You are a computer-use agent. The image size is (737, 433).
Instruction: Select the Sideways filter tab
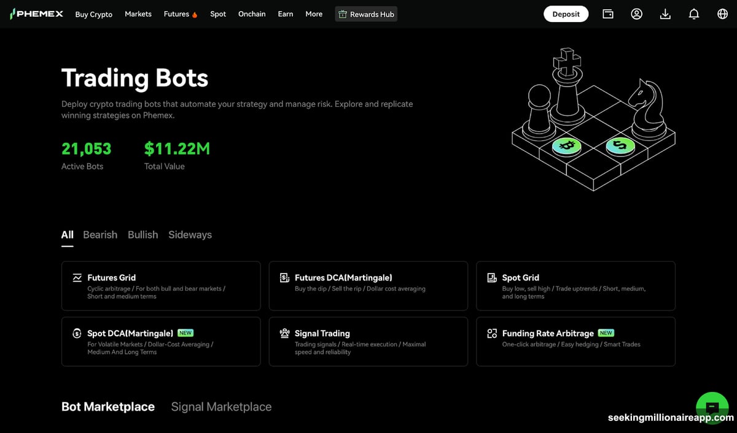[190, 235]
